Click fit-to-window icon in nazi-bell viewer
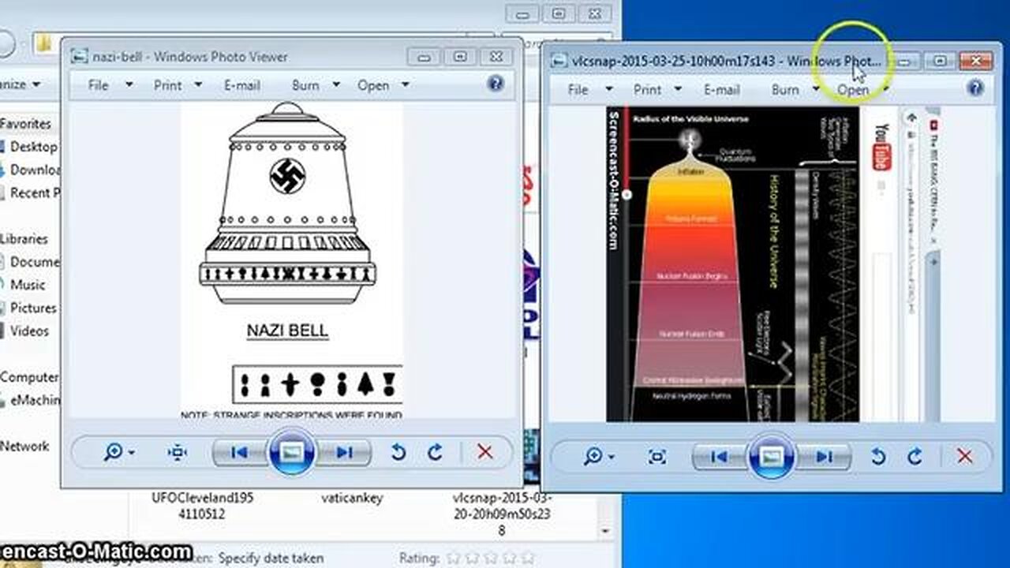 [x=178, y=452]
